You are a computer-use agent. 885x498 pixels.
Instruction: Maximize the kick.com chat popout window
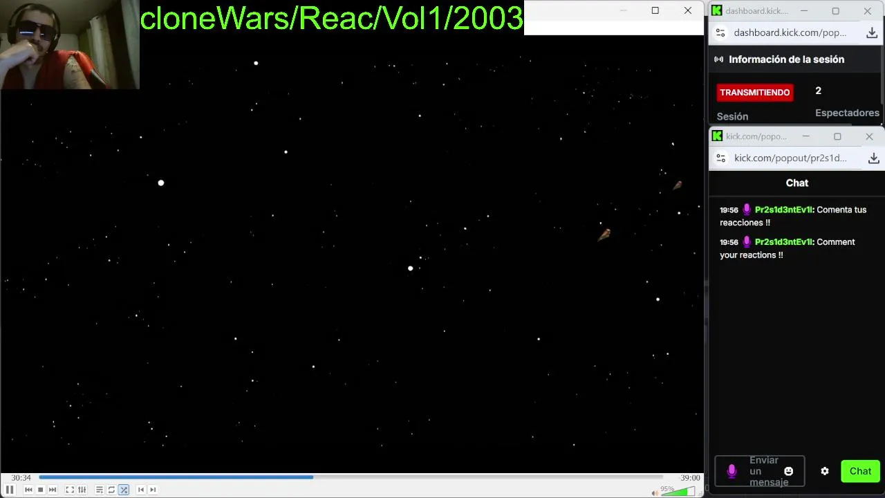837,137
